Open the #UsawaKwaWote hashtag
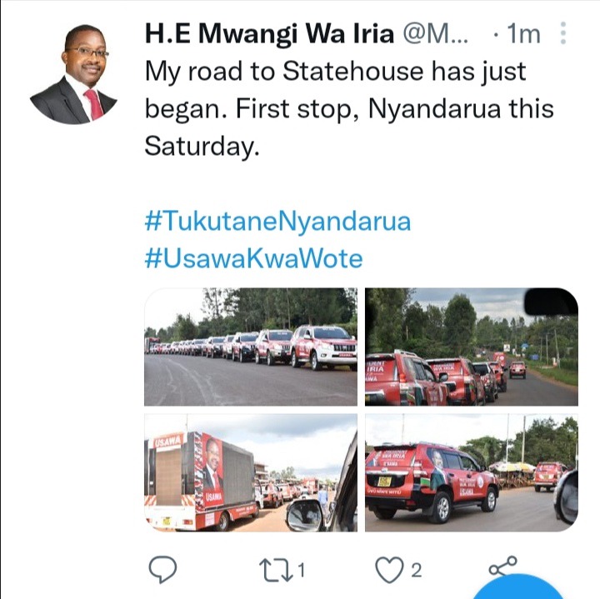This screenshot has height=599, width=600. coord(253,258)
